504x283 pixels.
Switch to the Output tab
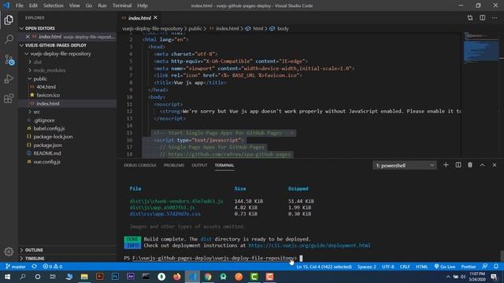(x=199, y=165)
